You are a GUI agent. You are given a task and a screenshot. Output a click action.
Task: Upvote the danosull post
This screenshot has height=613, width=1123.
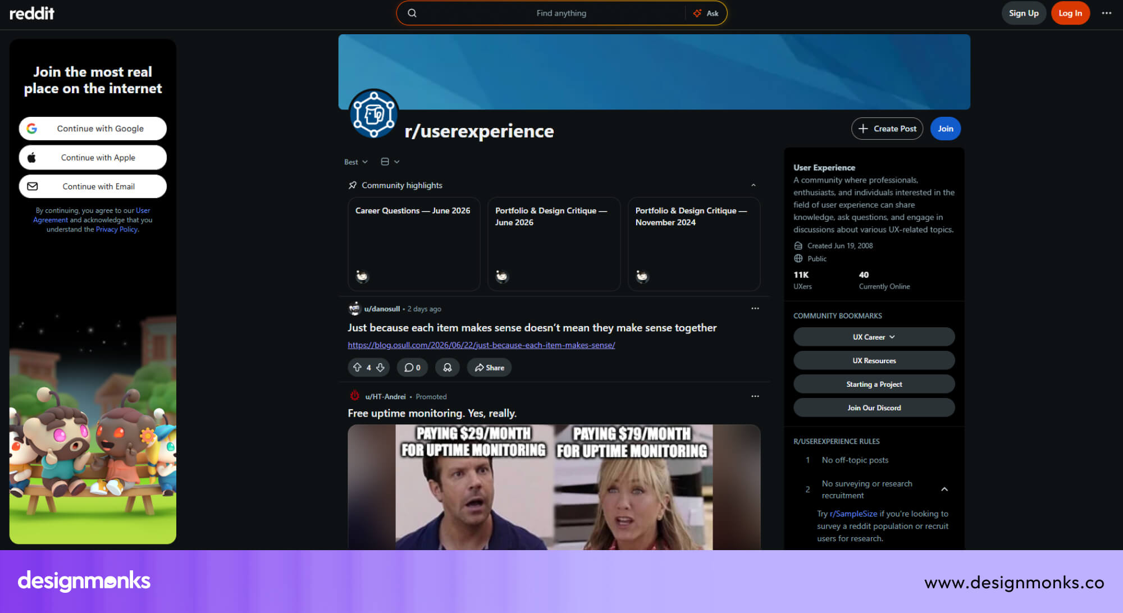[x=357, y=367]
